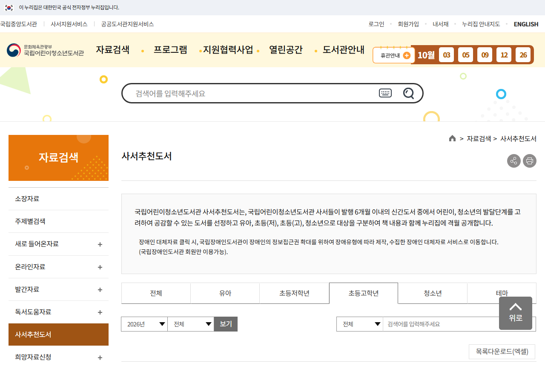Open 프로그램 main menu
Image resolution: width=545 pixels, height=366 pixels.
coord(170,50)
